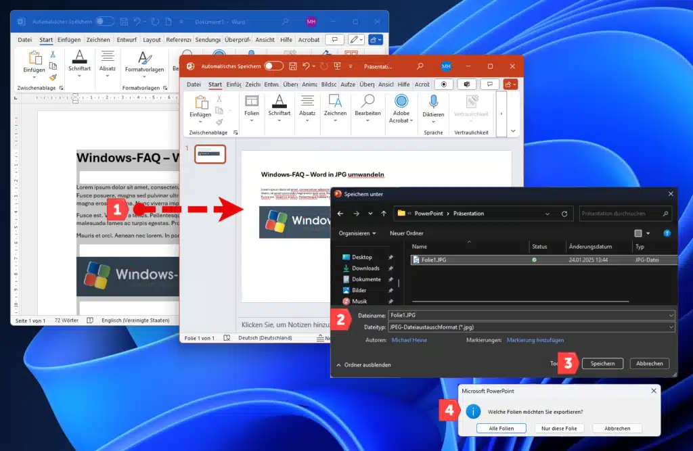Open Bilder in save dialog sidebar
The width and height of the screenshot is (693, 451).
pyautogui.click(x=359, y=290)
